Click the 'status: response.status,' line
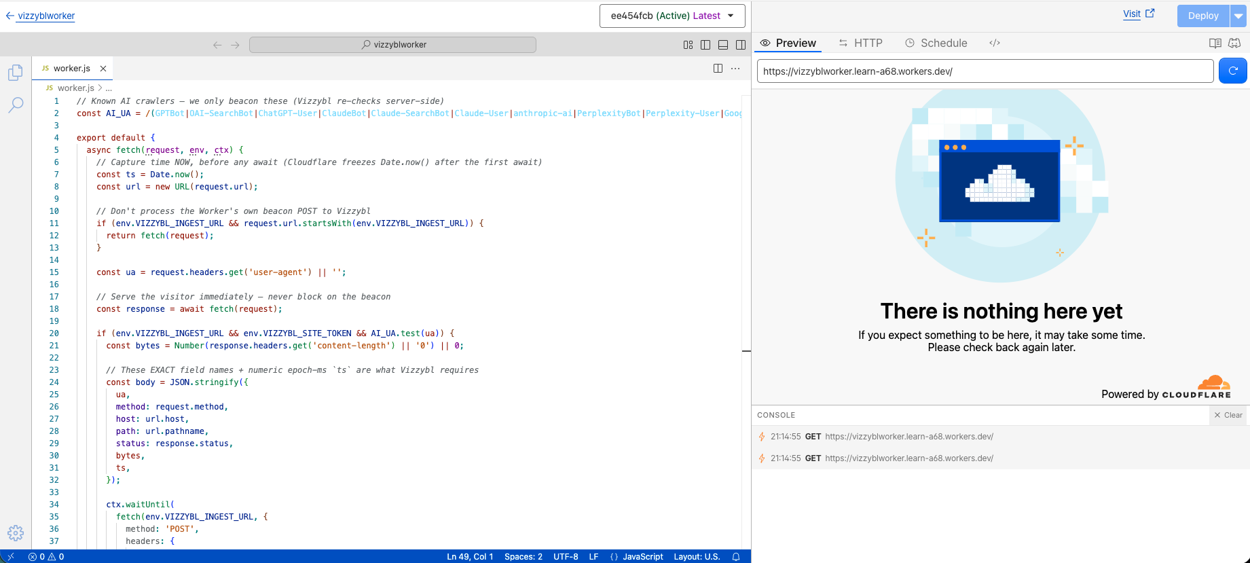1250x563 pixels. [174, 443]
